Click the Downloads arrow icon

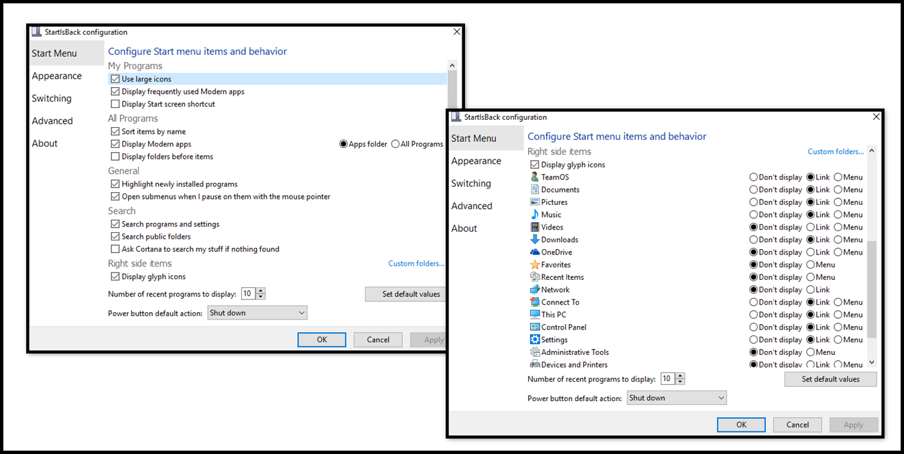pyautogui.click(x=535, y=240)
